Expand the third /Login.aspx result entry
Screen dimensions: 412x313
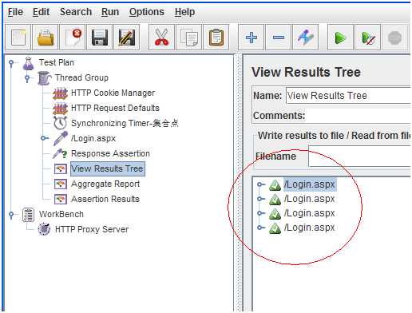261,213
